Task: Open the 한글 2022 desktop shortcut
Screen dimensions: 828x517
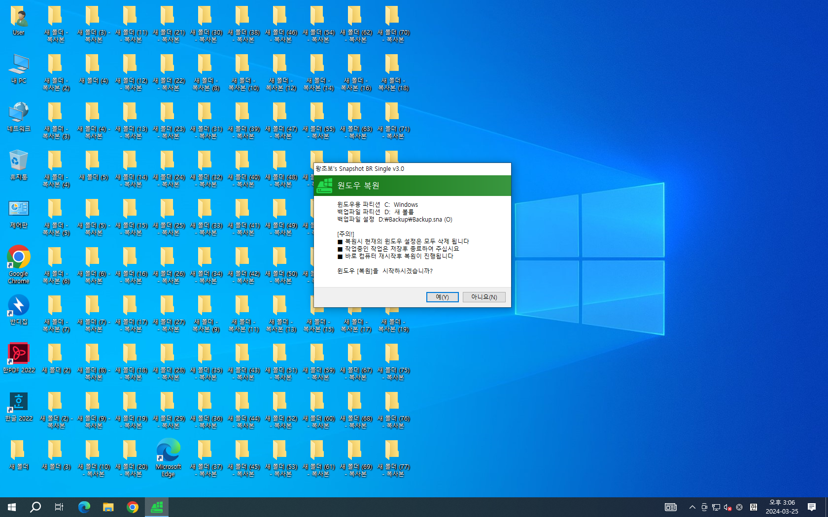Action: point(19,407)
